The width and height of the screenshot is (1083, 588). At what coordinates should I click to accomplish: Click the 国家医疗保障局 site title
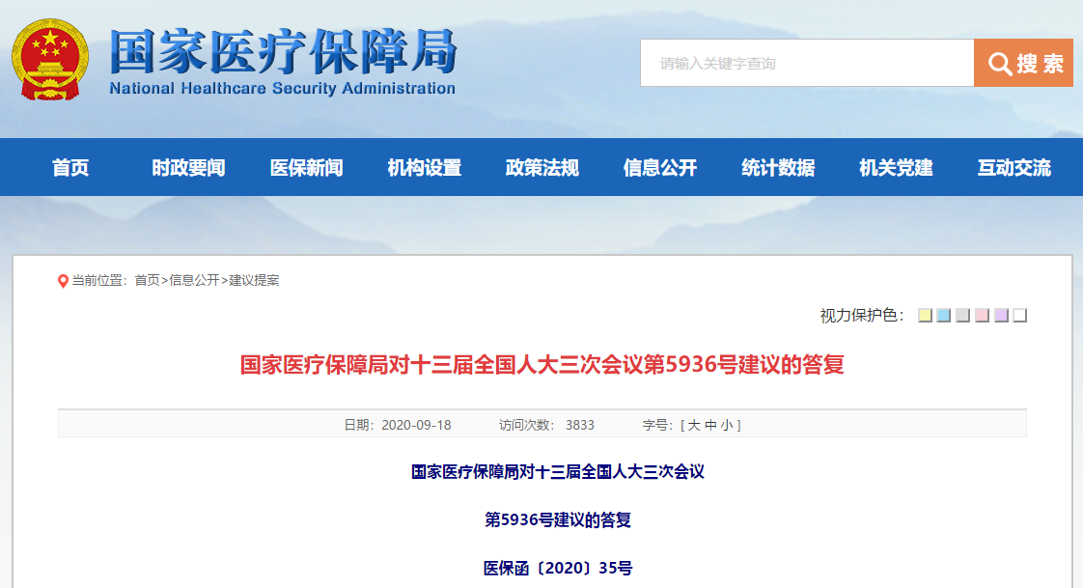(283, 52)
